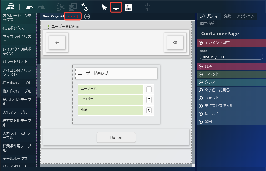266x171 pixels.
Task: Select 補足ボックス in the palette
Action: [x=18, y=28]
